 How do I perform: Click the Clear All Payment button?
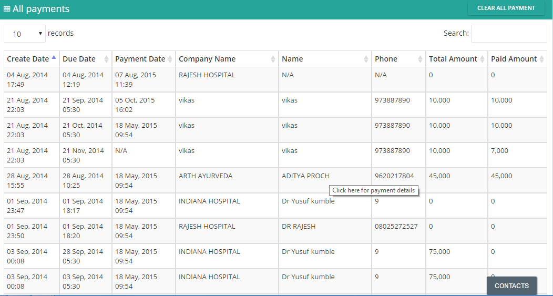click(x=506, y=8)
